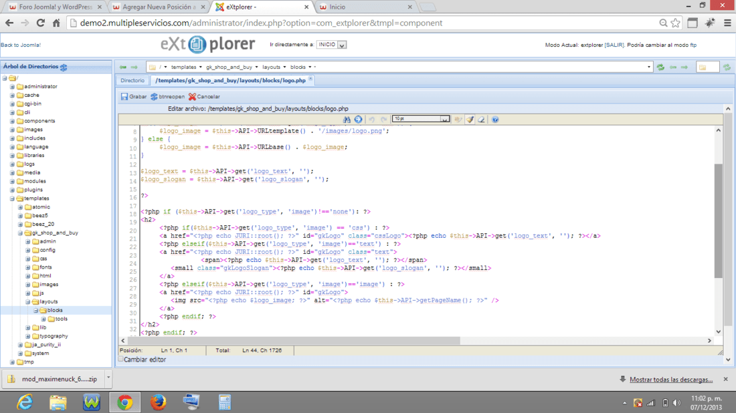736x413 pixels.
Task: Expand the tools folder node
Action: [x=43, y=319]
